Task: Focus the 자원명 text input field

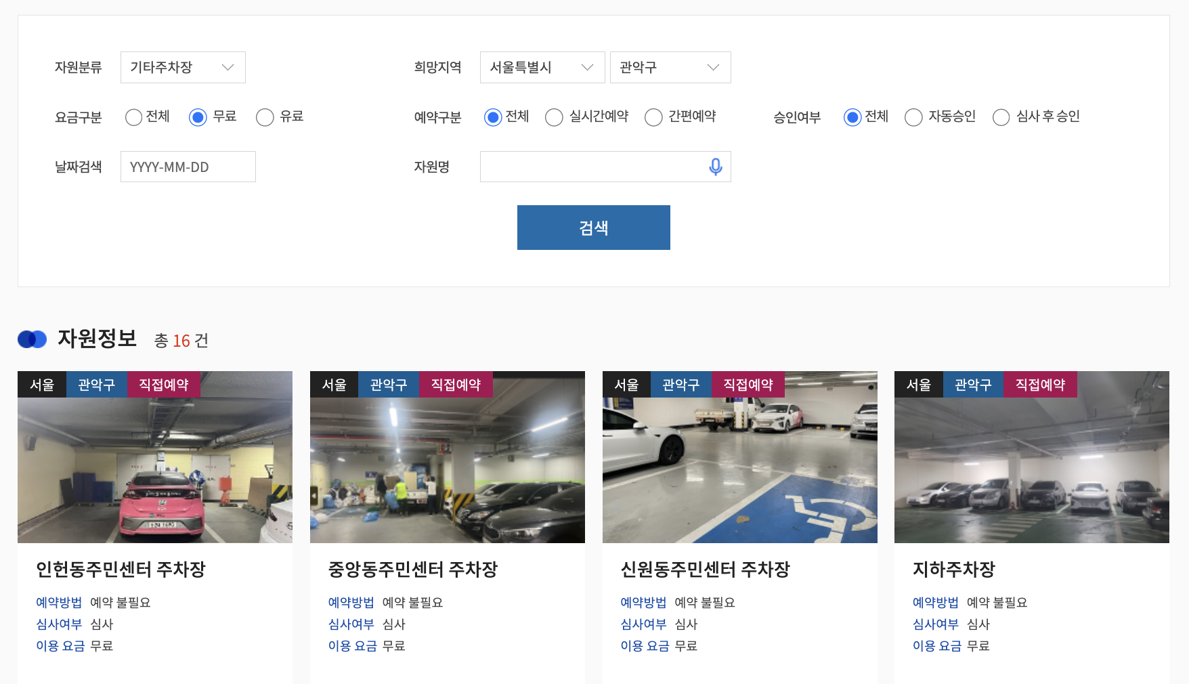Action: [605, 167]
